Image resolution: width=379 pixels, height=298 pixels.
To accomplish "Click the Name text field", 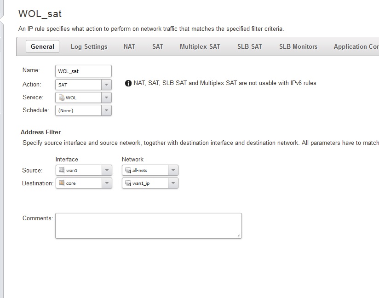I will (83, 71).
